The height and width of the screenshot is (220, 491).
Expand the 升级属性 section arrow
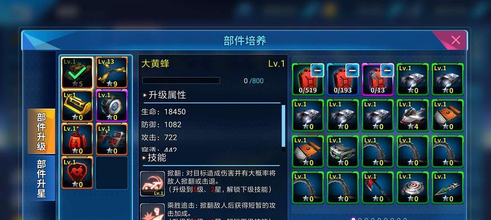145,95
